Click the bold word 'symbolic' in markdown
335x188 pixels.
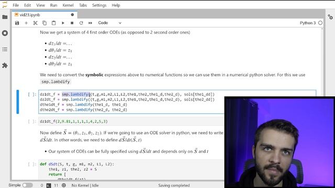pos(94,75)
